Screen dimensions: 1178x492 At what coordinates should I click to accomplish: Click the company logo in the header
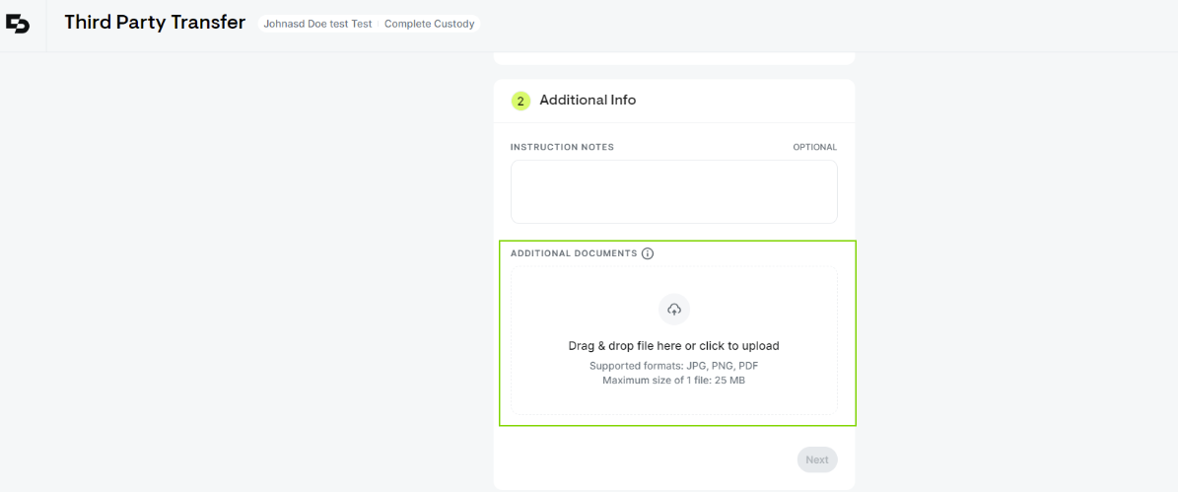18,24
